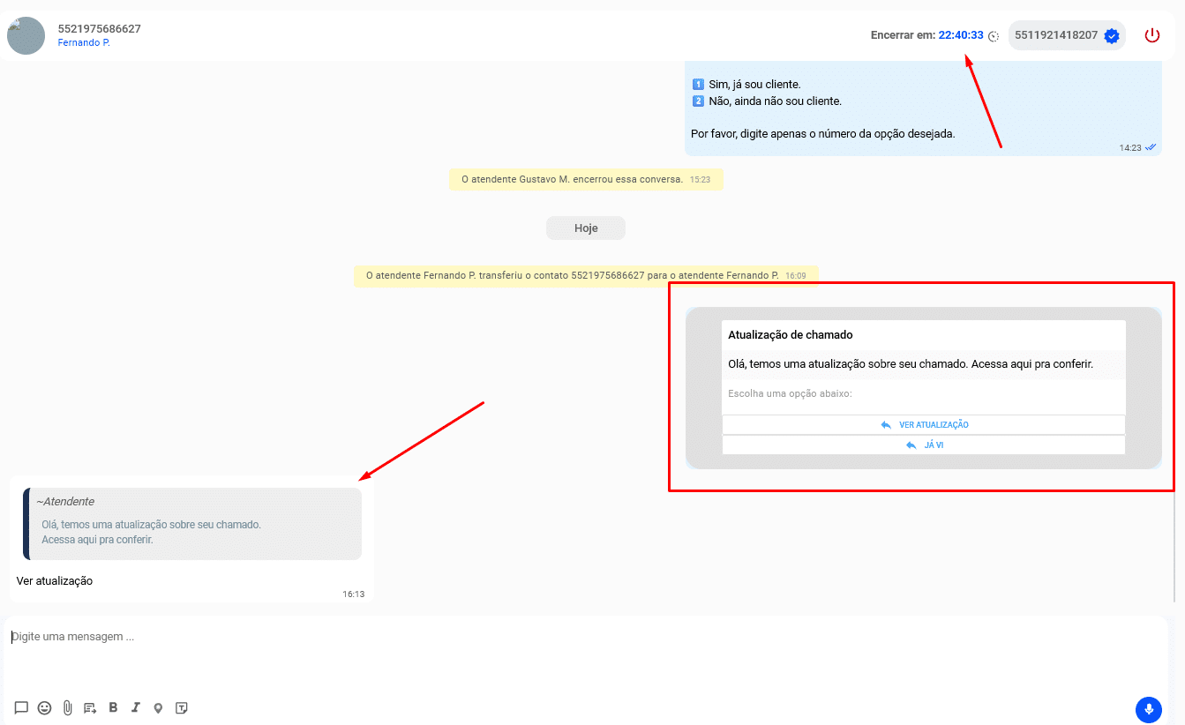
Task: Log out using the red power icon
Action: pos(1152,34)
